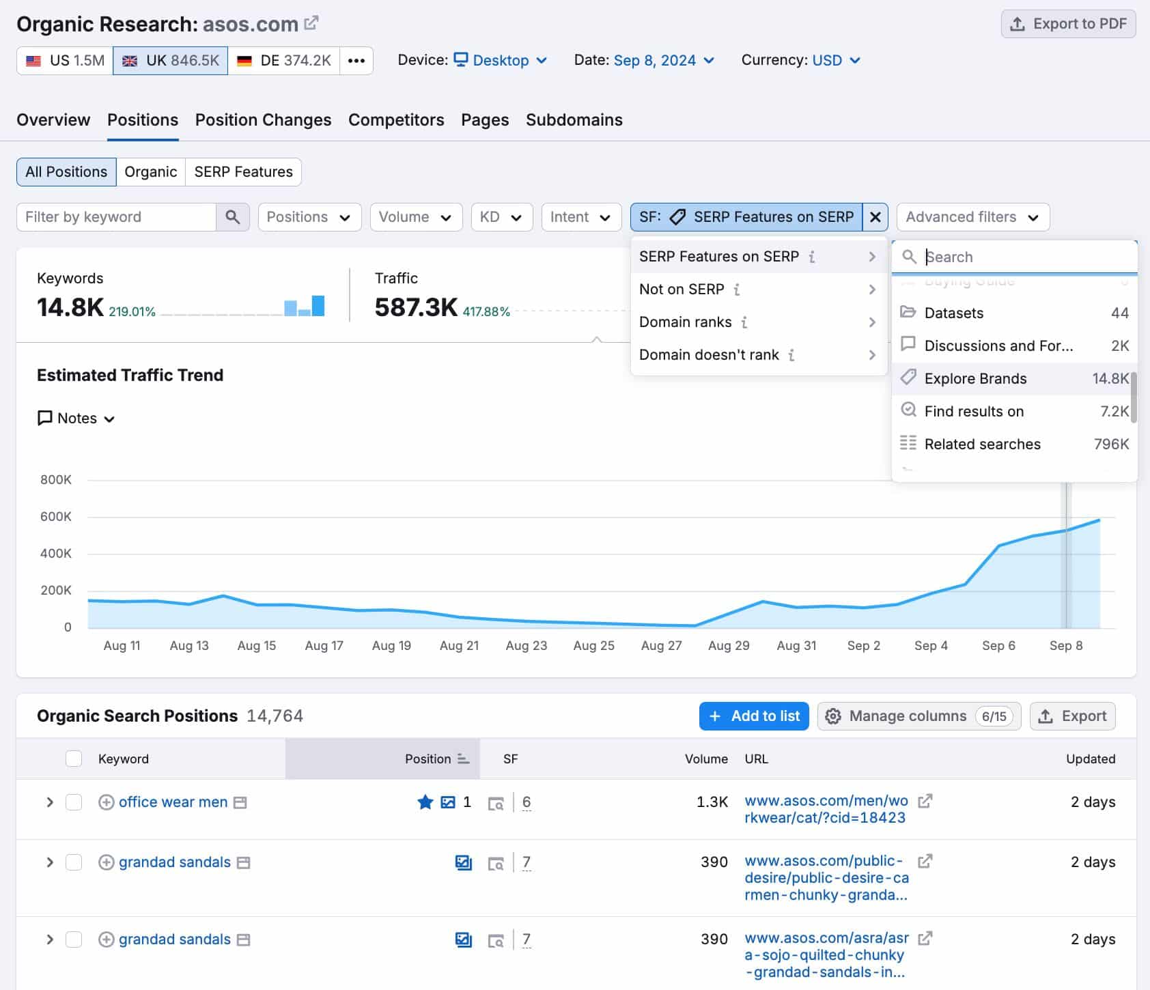Screen dimensions: 1150x990
Task: Click info icon beside SERP Features on SERP
Action: 812,257
